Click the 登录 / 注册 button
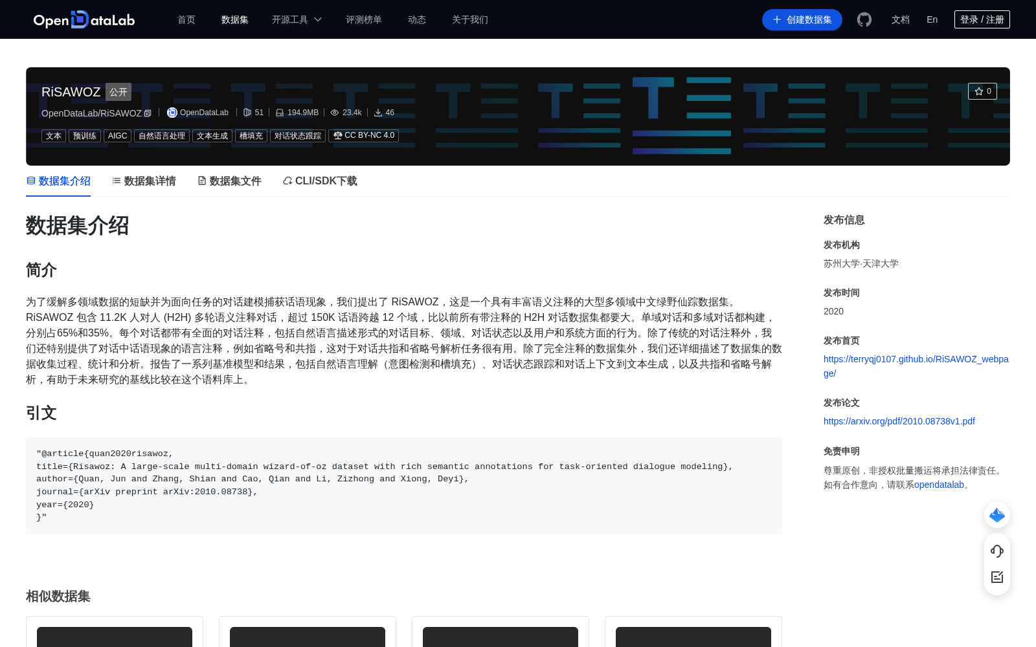The height and width of the screenshot is (647, 1036). click(x=982, y=19)
